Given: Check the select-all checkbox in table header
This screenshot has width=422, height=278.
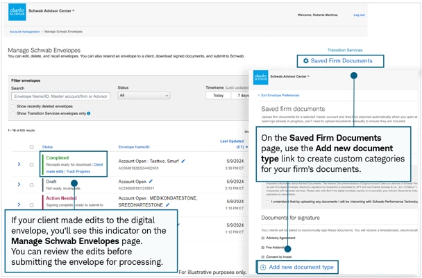Looking at the screenshot, I should pyautogui.click(x=31, y=147).
